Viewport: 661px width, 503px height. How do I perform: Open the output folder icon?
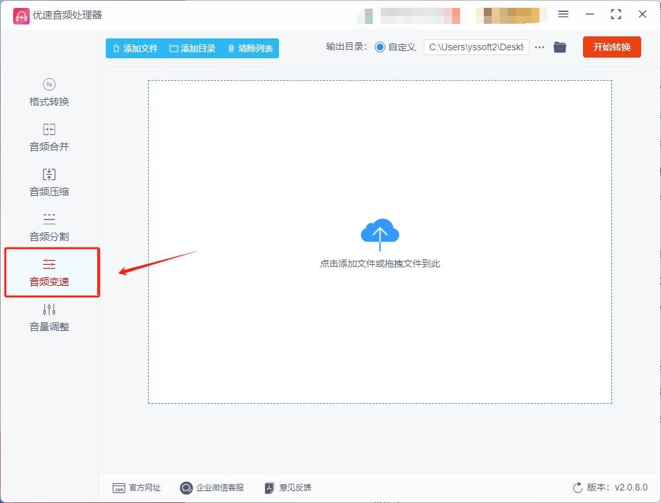(560, 47)
